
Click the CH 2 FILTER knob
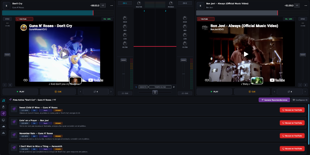(185, 44)
